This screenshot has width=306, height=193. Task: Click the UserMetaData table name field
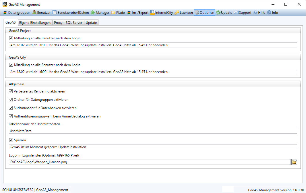coord(153,131)
